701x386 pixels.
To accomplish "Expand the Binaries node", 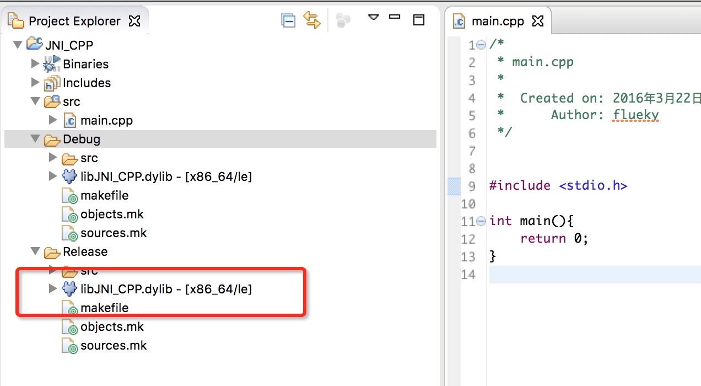I will tap(35, 64).
